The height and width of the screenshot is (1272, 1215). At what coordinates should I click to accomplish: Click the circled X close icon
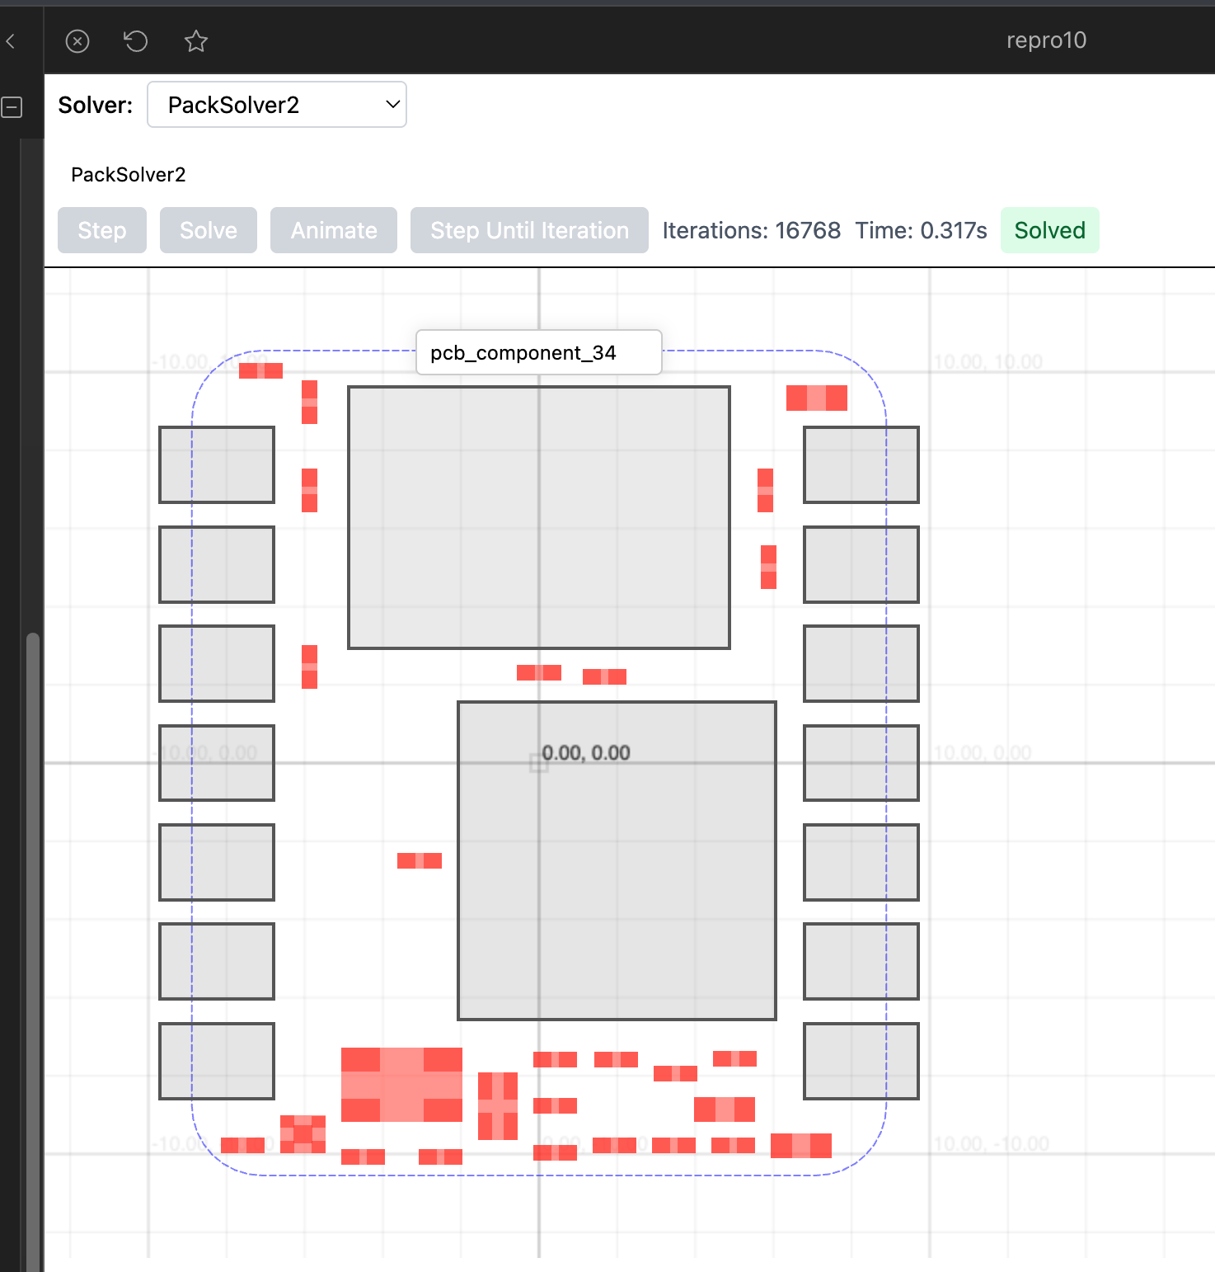point(77,41)
